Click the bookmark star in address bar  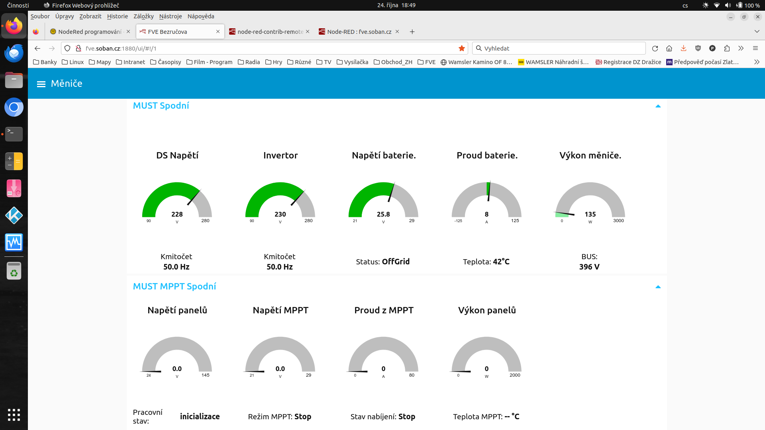click(x=462, y=48)
